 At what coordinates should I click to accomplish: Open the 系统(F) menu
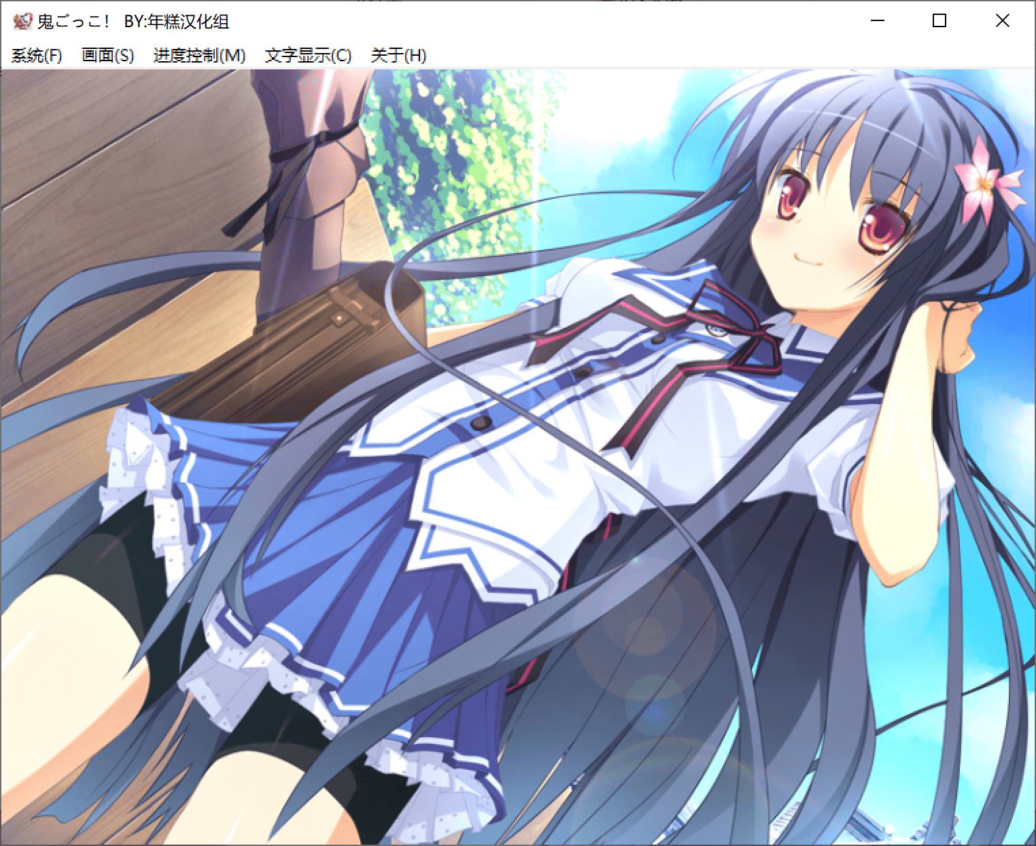[x=37, y=55]
